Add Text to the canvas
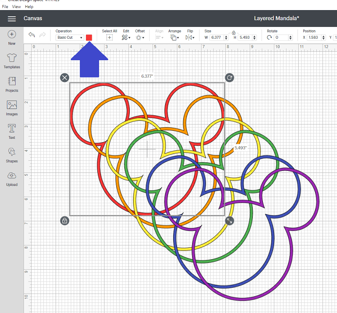 (x=12, y=132)
